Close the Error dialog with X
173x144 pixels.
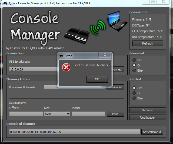(x=105, y=55)
